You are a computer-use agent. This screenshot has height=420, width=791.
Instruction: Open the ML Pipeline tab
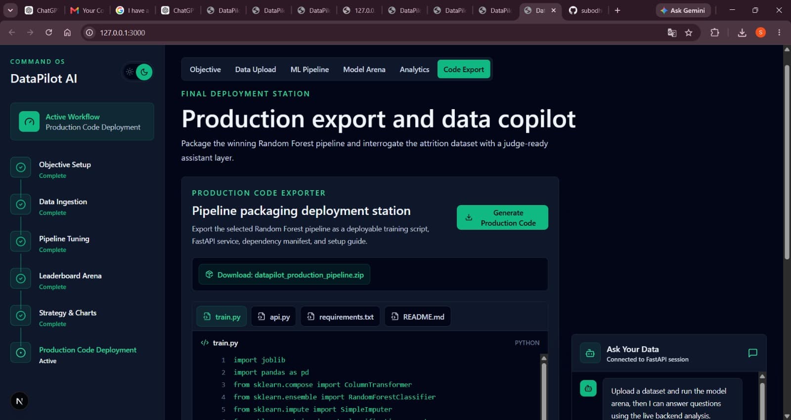(309, 70)
